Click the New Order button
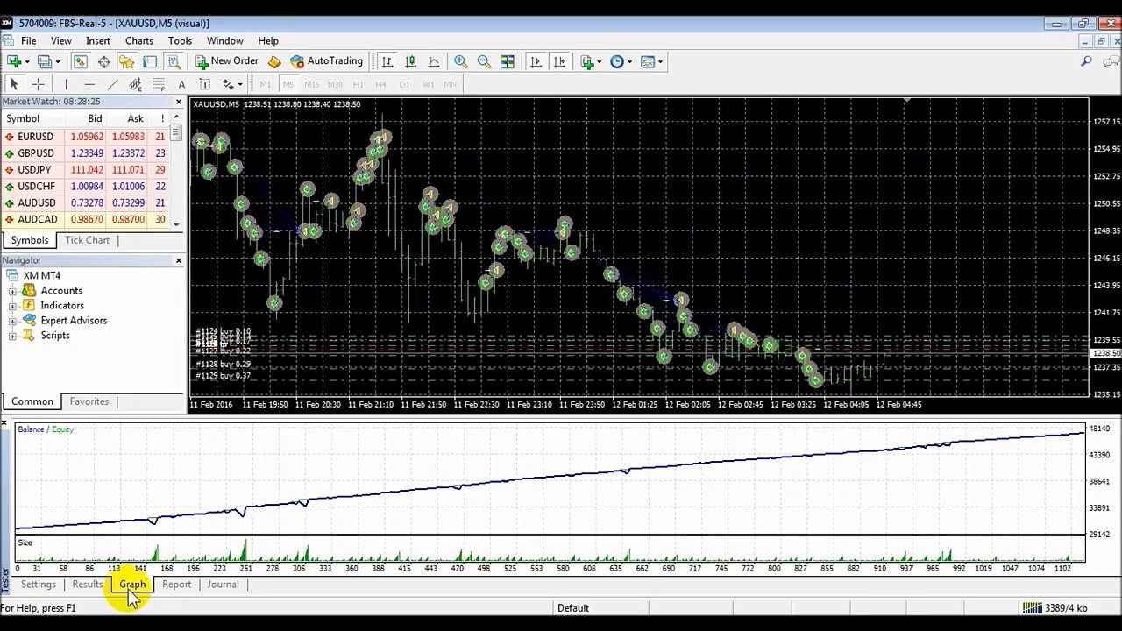The height and width of the screenshot is (631, 1122). tap(227, 61)
